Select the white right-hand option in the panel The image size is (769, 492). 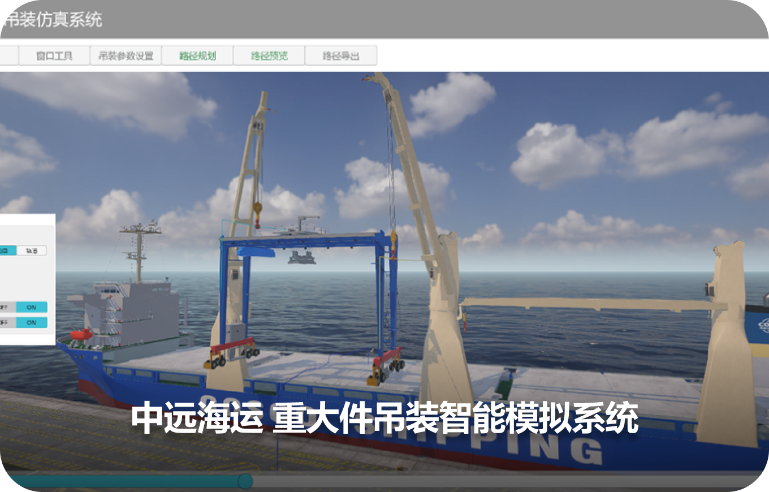coord(31,251)
